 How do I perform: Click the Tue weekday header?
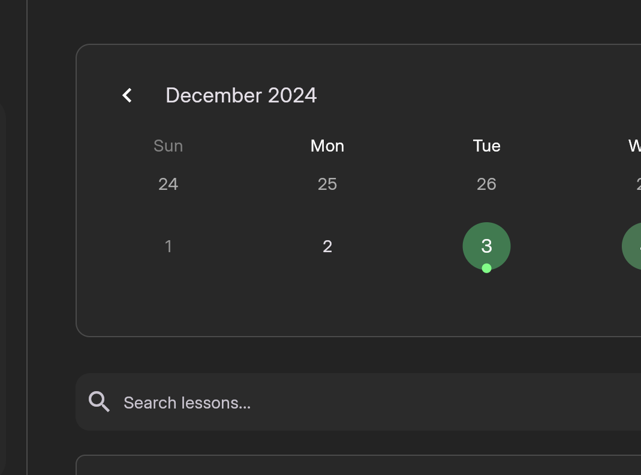(486, 146)
